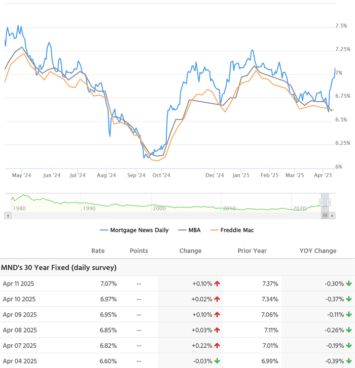355x368 pixels.
Task: Click the green YOY arrow for Apr 08 2025
Action: click(349, 330)
